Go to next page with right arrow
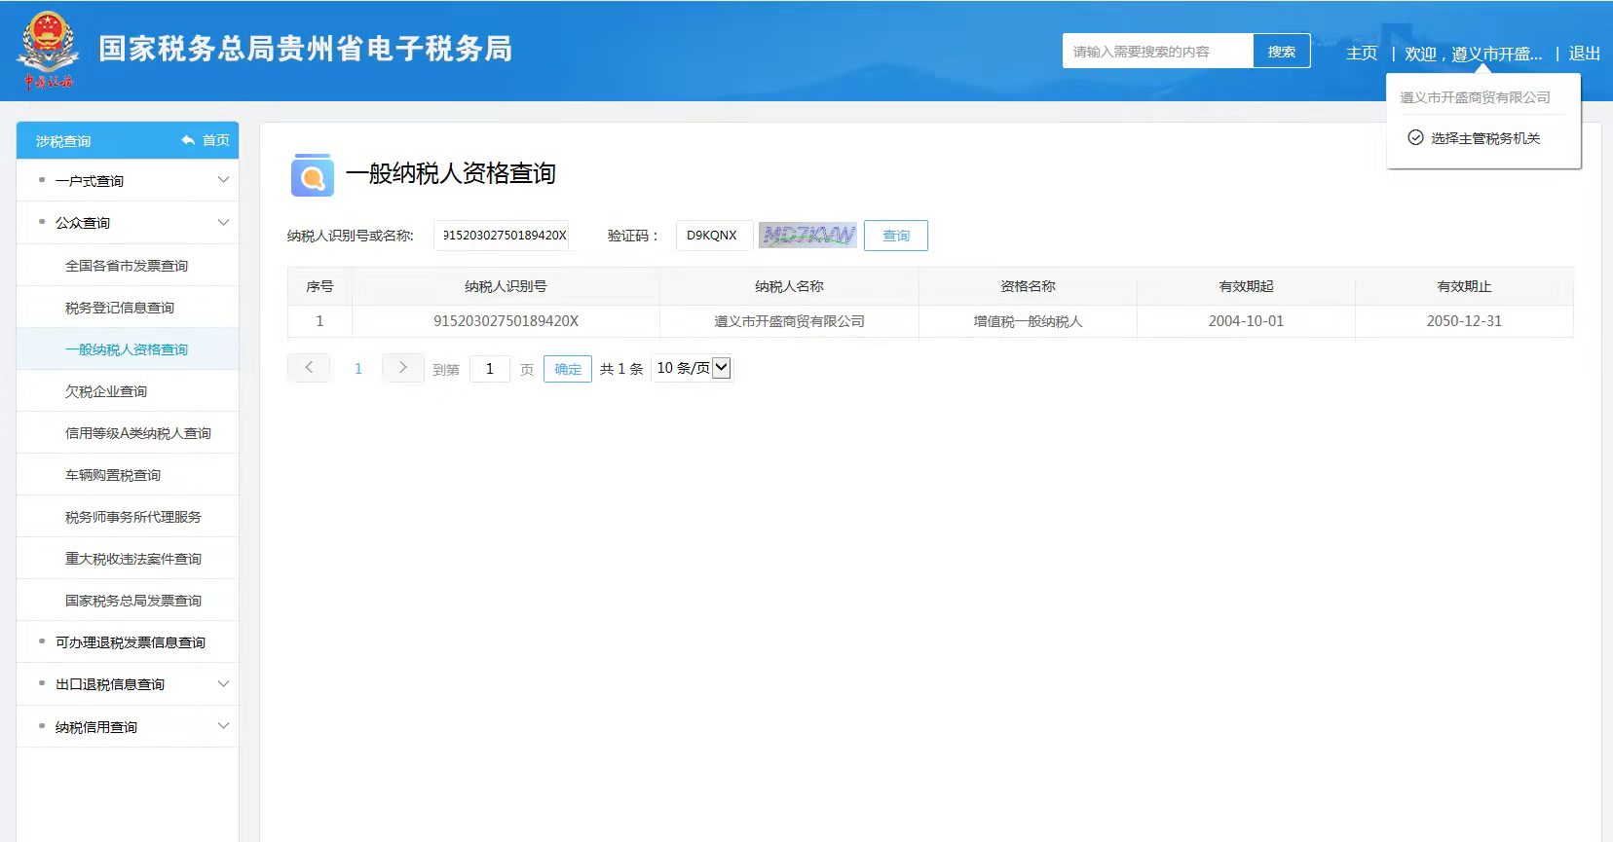The image size is (1613, 842). 402,368
